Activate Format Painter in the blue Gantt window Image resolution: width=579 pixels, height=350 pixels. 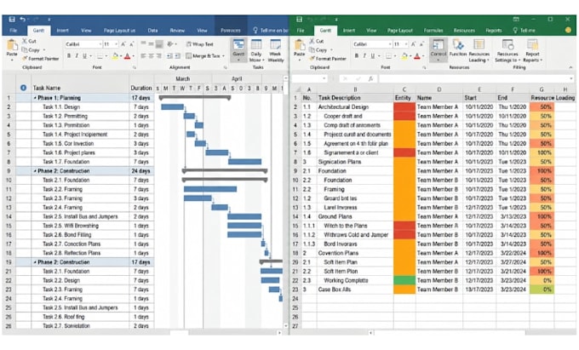coord(40,58)
